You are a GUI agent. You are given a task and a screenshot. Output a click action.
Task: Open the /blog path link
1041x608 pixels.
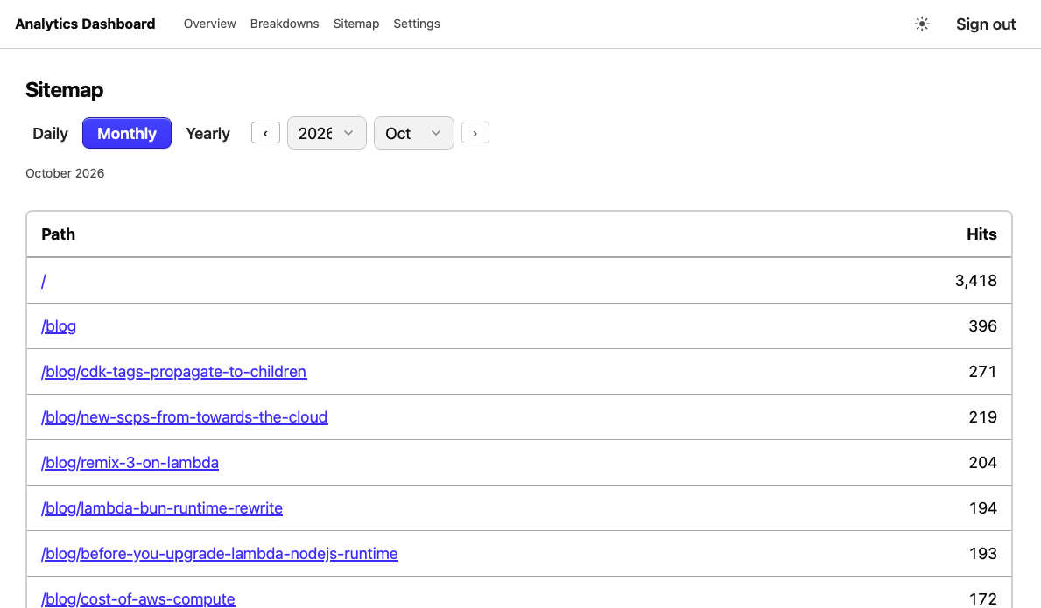[59, 326]
